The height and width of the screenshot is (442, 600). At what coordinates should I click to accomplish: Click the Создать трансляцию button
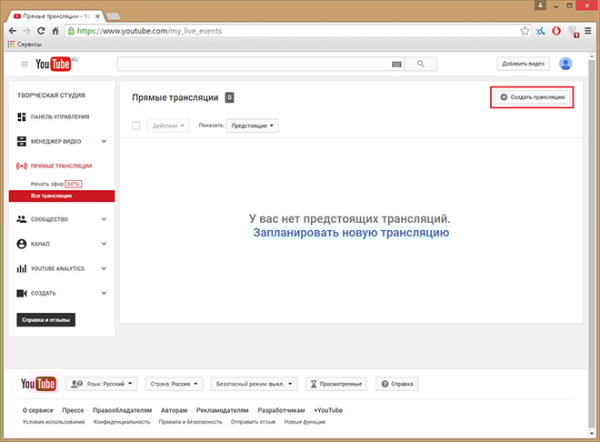click(x=533, y=96)
